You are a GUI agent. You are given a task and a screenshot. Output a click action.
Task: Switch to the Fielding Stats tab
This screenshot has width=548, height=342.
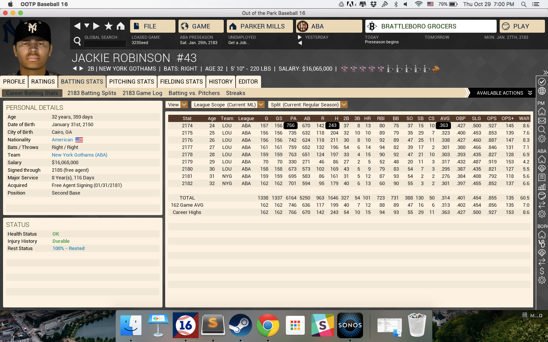click(x=181, y=82)
